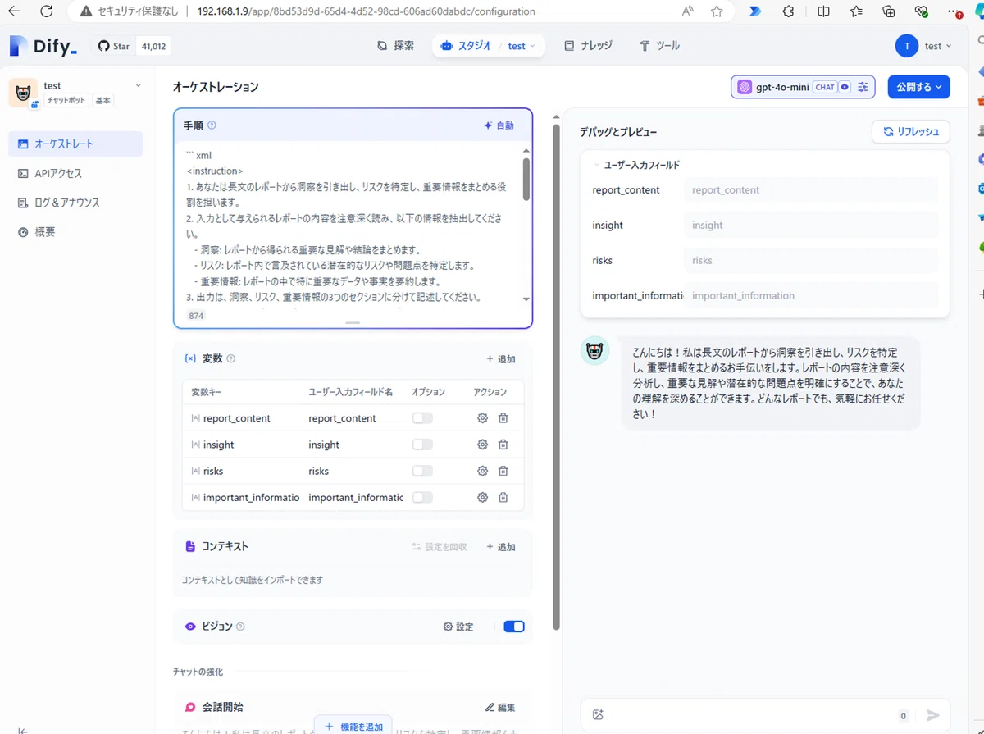The height and width of the screenshot is (734, 984).
Task: Click the important_information preview input field
Action: [x=810, y=295]
